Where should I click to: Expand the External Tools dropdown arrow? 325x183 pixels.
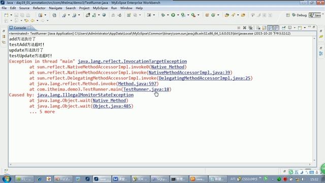tap(198, 15)
